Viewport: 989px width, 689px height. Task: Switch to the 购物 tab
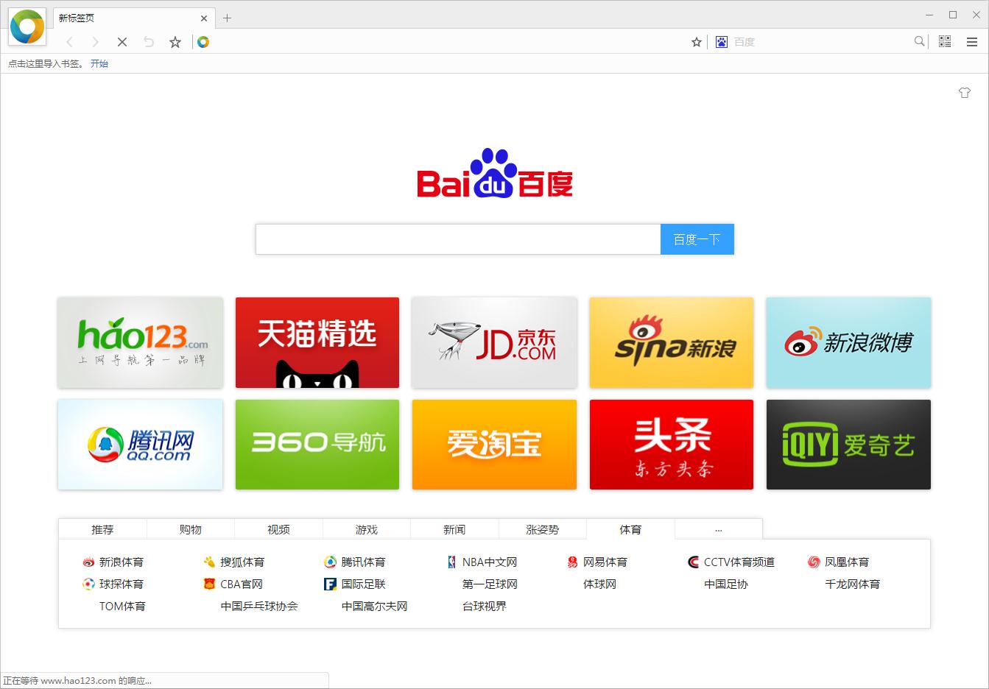[191, 529]
